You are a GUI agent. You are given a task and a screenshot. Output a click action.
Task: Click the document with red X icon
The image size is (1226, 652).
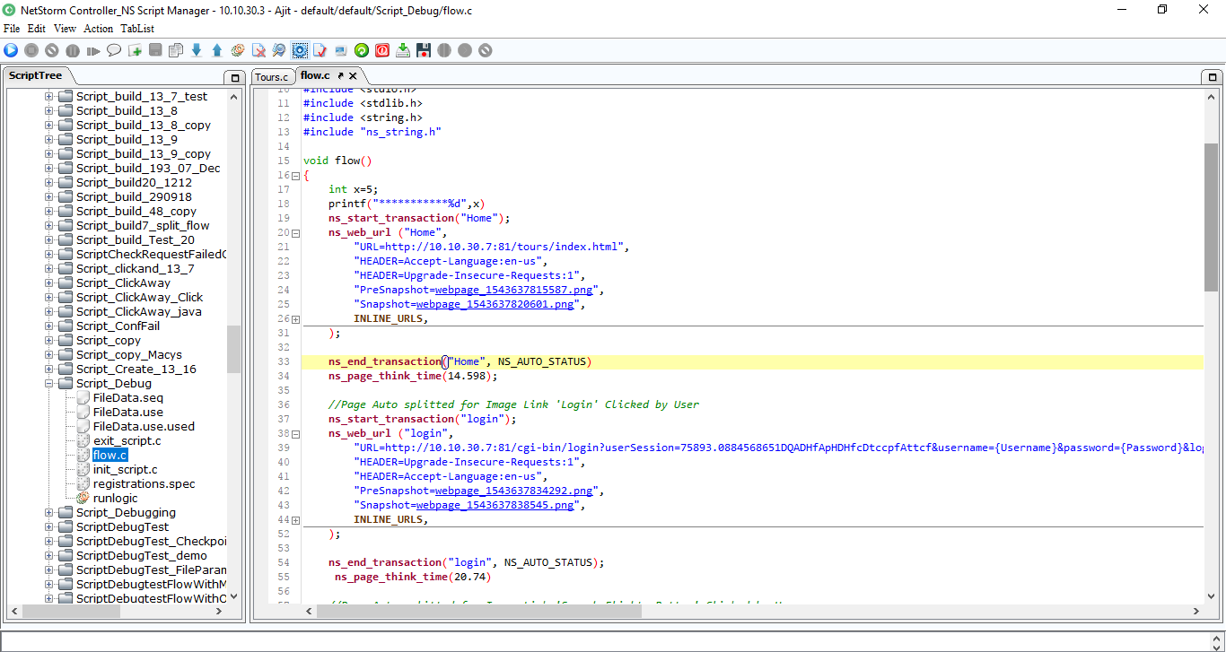pos(258,50)
